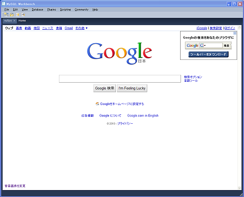Screen dimensions: 244x197
Task: Click the house icon beside homepage link
Action: (97, 104)
